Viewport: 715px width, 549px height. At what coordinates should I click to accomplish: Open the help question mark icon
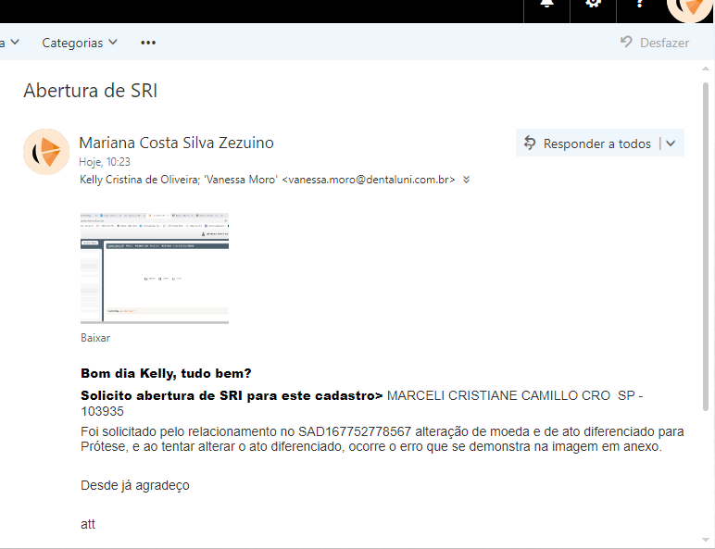[x=639, y=5]
